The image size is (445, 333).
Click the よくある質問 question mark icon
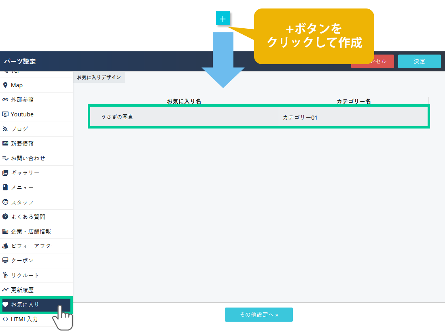pos(5,217)
